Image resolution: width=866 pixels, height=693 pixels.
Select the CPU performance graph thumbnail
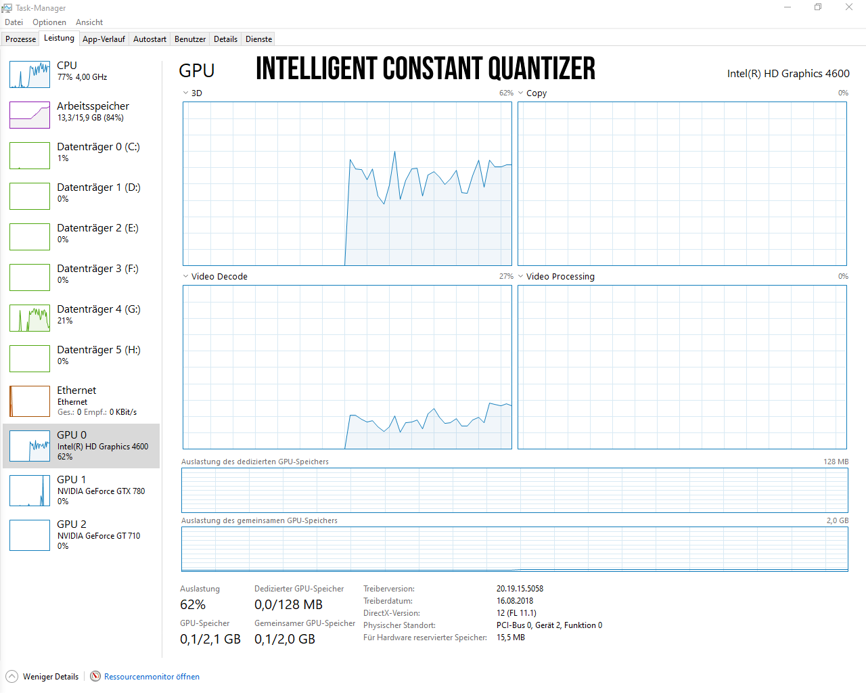coord(30,74)
